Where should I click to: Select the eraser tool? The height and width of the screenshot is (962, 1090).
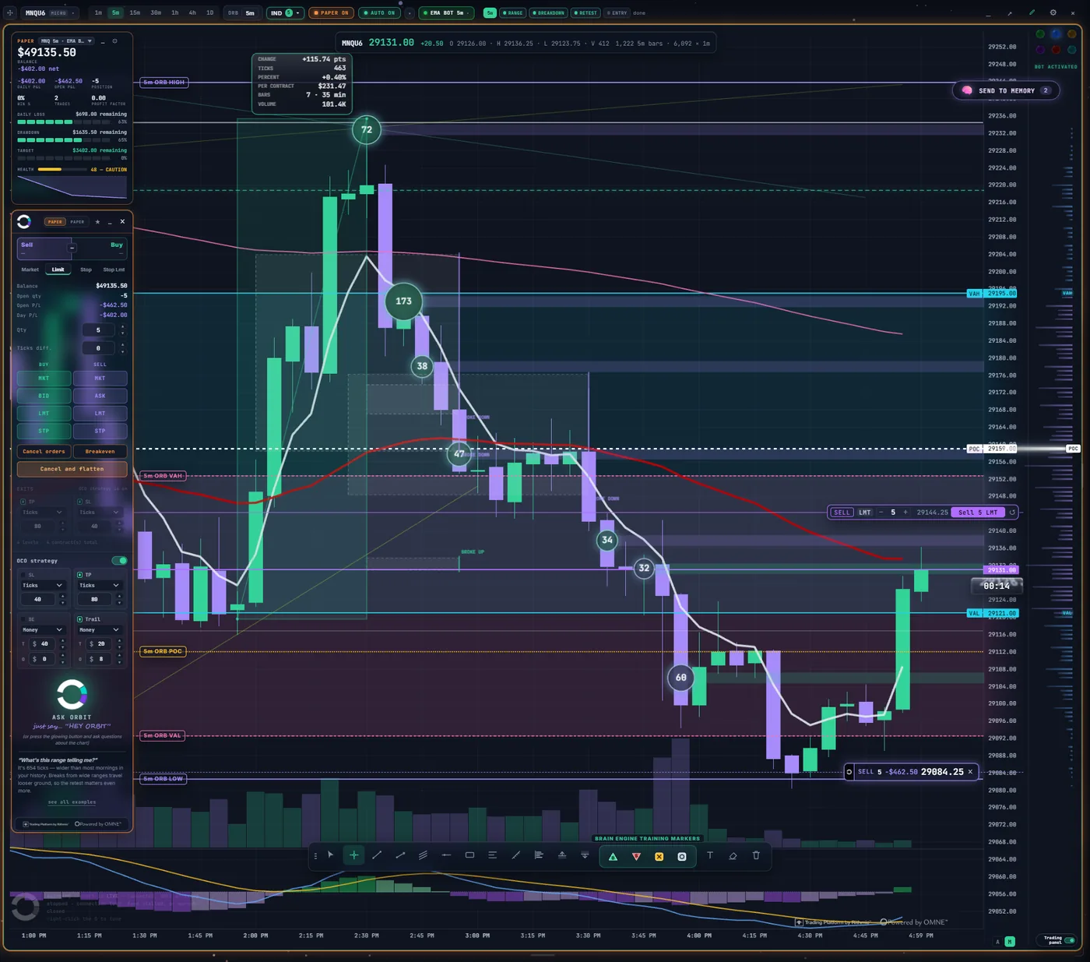(x=733, y=855)
